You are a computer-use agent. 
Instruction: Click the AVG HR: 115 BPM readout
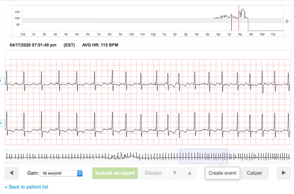point(100,45)
